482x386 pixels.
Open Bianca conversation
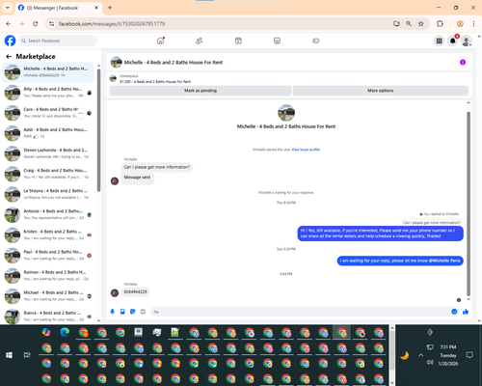tap(48, 316)
